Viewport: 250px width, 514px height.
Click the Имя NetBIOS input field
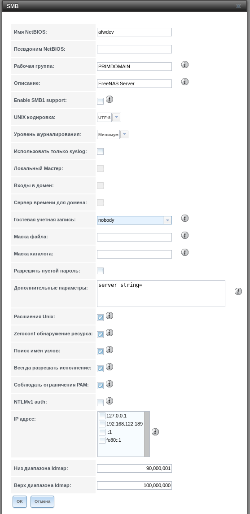[x=134, y=32]
